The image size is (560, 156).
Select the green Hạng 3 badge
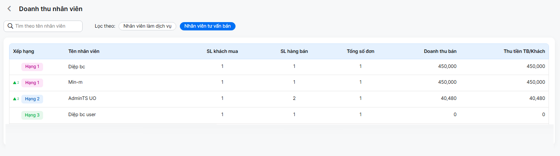[32, 115]
